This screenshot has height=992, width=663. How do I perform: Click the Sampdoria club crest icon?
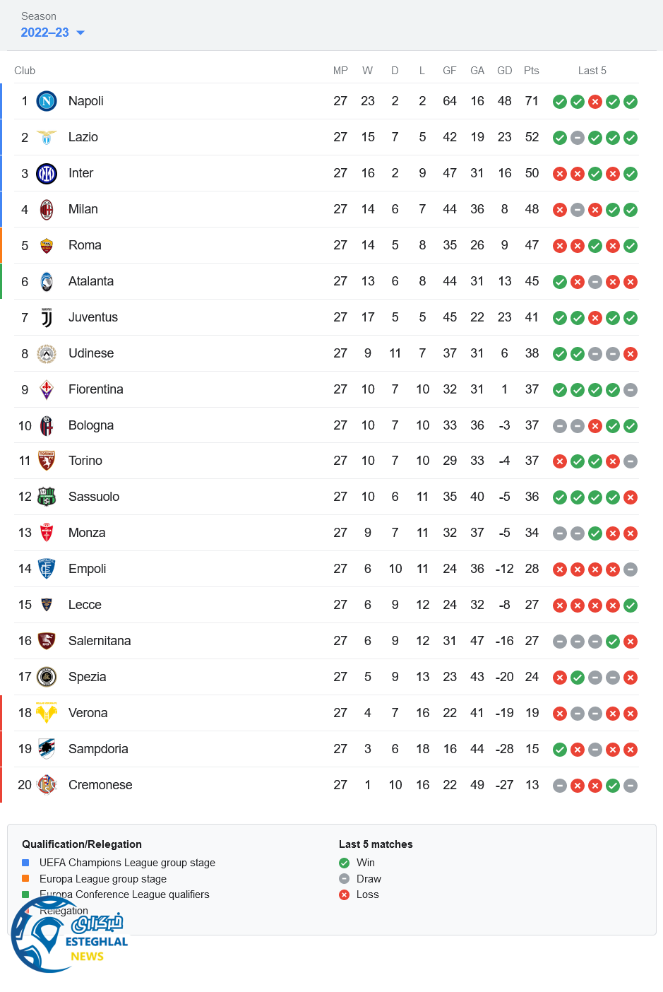(47, 749)
